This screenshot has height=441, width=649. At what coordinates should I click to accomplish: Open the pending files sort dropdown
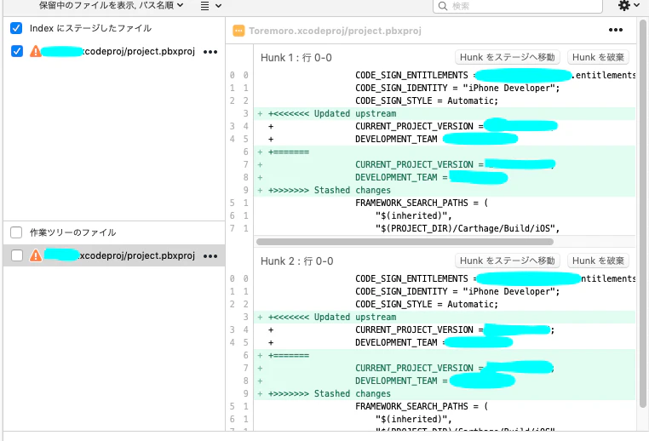pyautogui.click(x=111, y=5)
